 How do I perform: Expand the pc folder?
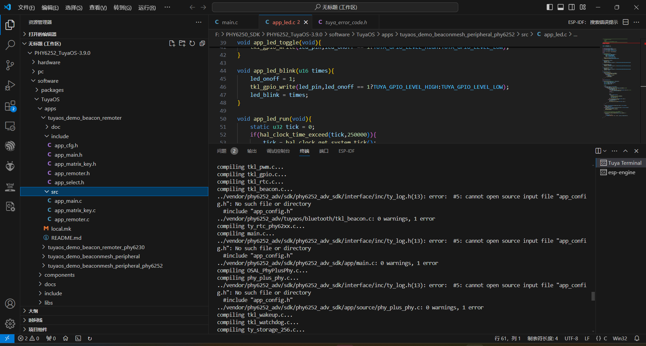[x=114, y=71]
